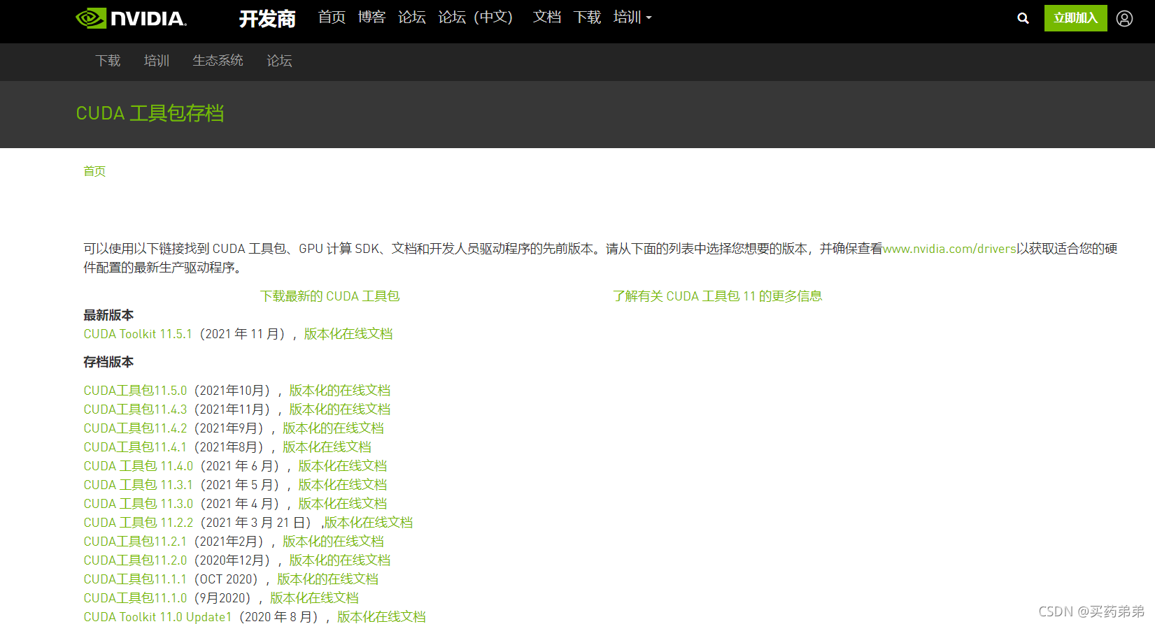The image size is (1155, 624).
Task: Open online docs link for 11.4.3
Action: (340, 409)
